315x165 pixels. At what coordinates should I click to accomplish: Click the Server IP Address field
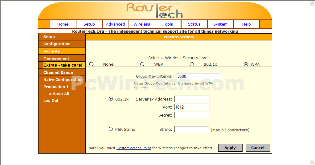(x=192, y=99)
